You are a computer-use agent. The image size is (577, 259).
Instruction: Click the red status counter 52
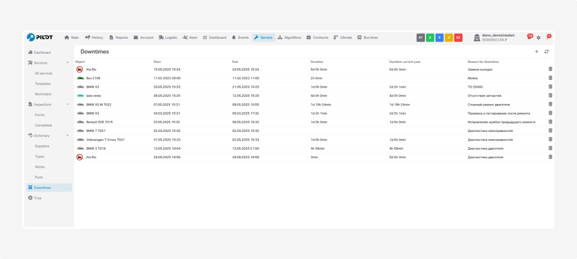tap(458, 37)
